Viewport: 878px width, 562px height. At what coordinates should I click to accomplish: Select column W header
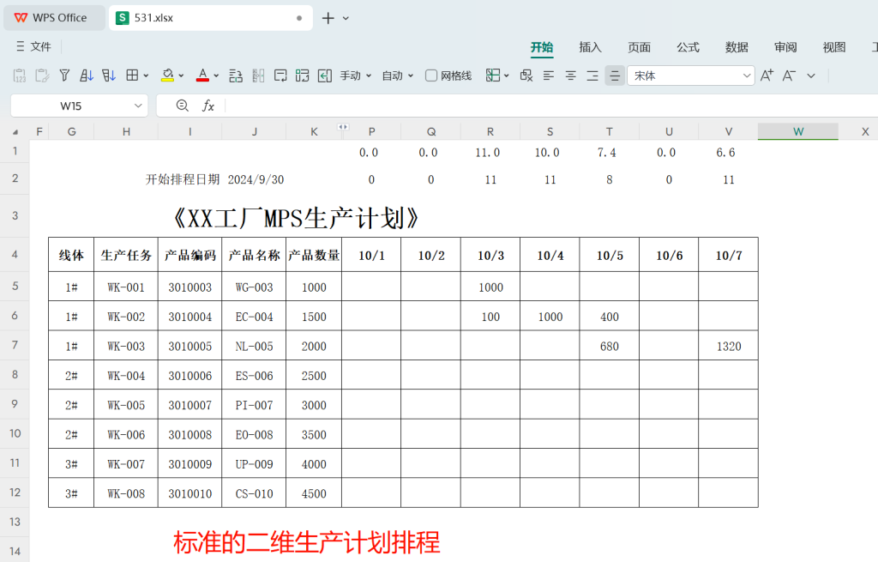click(x=798, y=131)
